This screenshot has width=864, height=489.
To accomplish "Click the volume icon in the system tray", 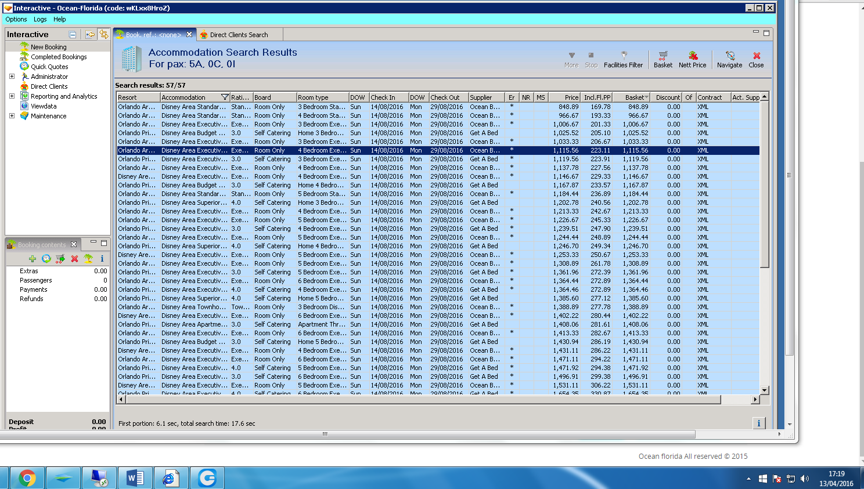I will 804,479.
